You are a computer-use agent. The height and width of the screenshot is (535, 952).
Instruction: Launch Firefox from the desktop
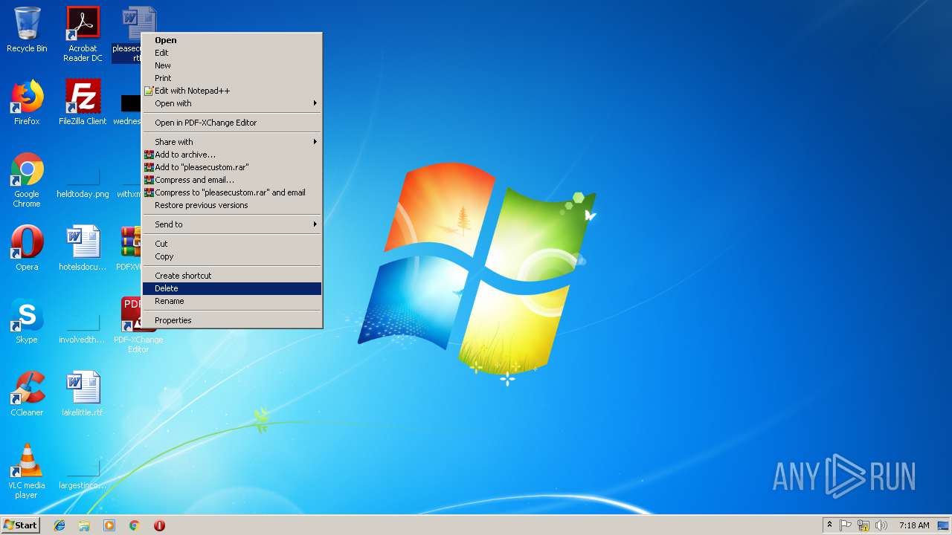27,103
